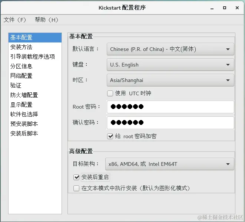Uncheck the 安装后重启 checkbox
The width and height of the screenshot is (245, 222).
[x=76, y=177]
